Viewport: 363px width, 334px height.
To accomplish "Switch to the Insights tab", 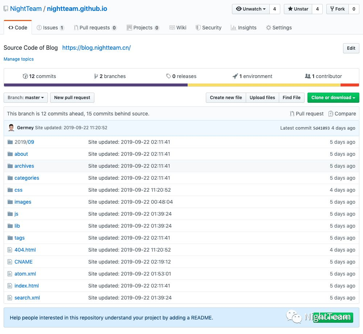I will pos(244,28).
